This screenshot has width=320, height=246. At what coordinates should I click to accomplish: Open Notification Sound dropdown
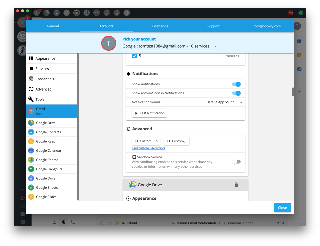224,102
